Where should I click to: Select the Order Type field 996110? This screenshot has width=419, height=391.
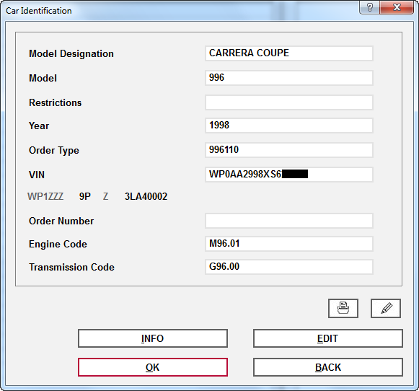pos(289,150)
